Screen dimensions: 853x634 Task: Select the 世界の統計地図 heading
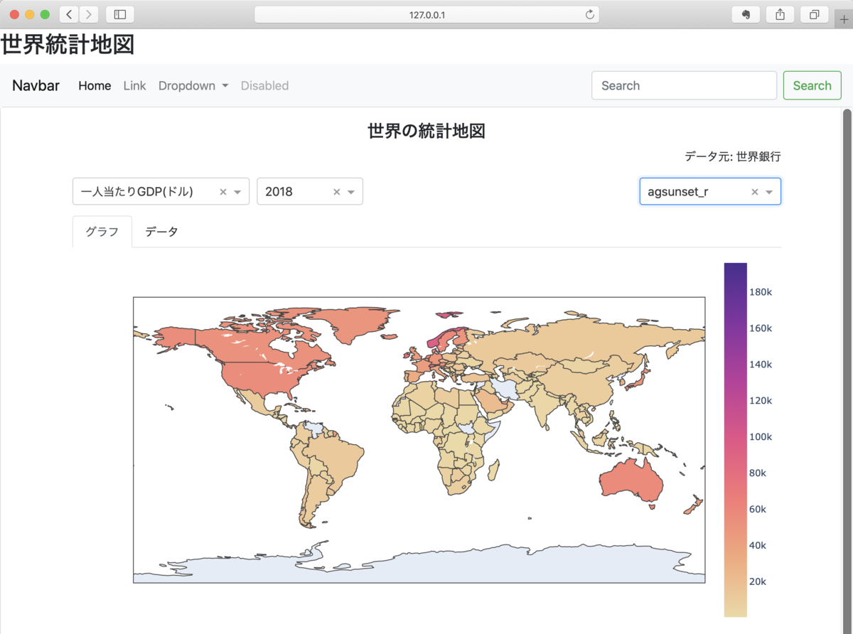[426, 131]
